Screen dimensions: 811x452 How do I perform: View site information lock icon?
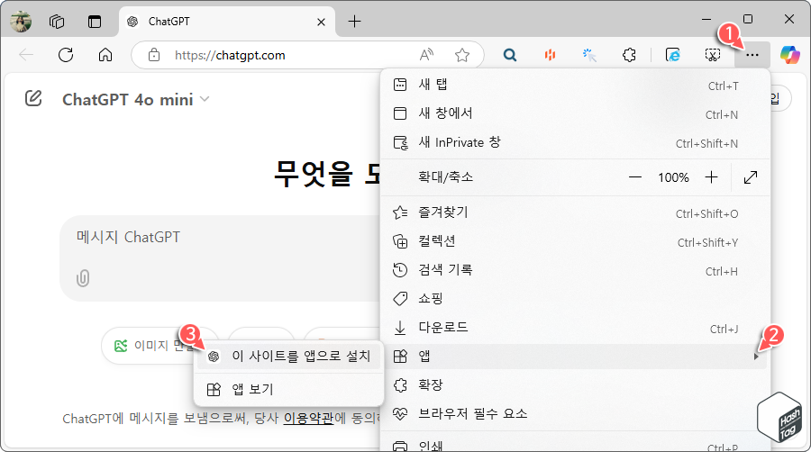coord(153,55)
